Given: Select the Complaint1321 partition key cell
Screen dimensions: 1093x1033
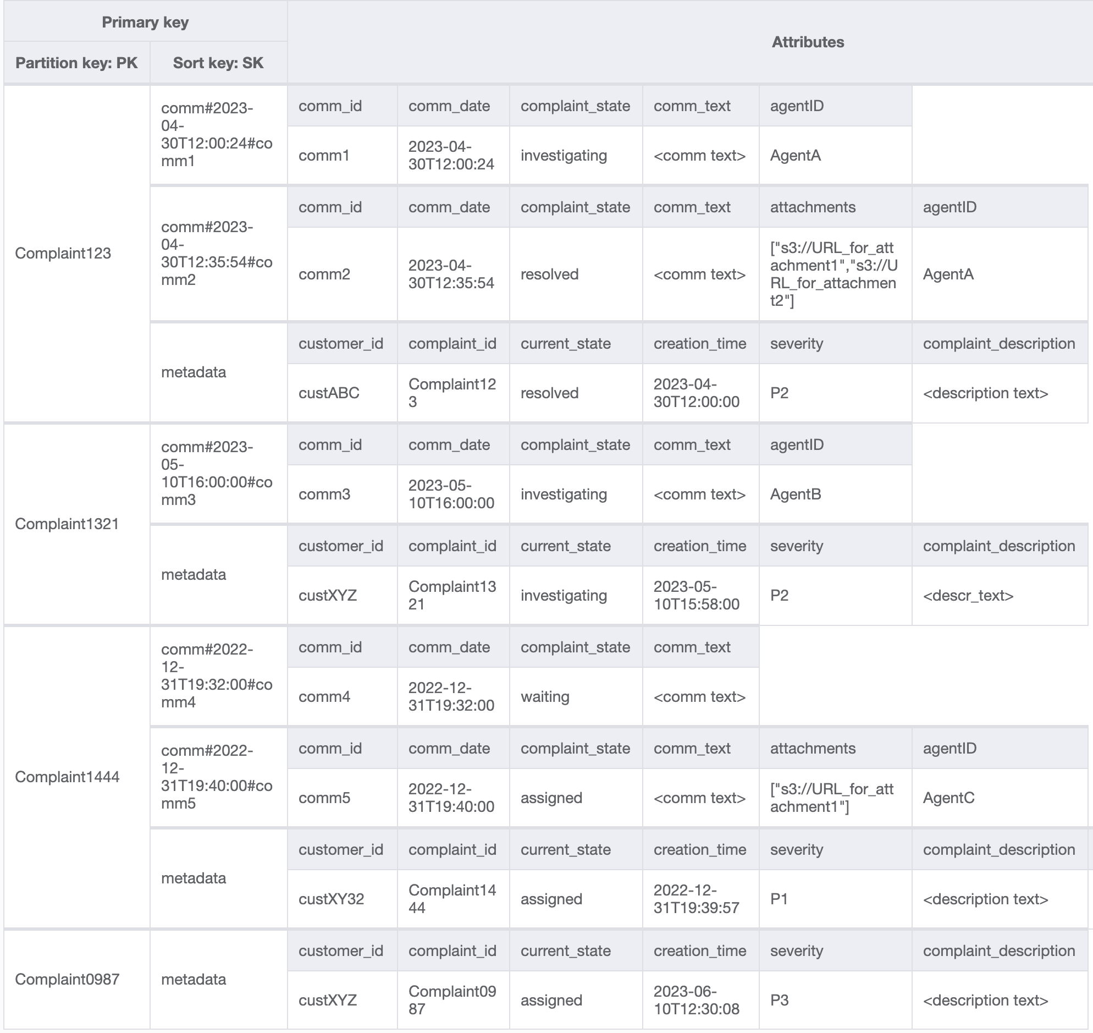Looking at the screenshot, I should 67,524.
